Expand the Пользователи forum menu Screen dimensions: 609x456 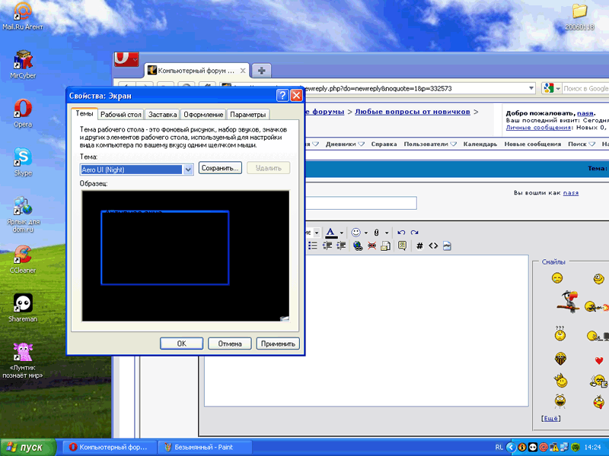[430, 144]
